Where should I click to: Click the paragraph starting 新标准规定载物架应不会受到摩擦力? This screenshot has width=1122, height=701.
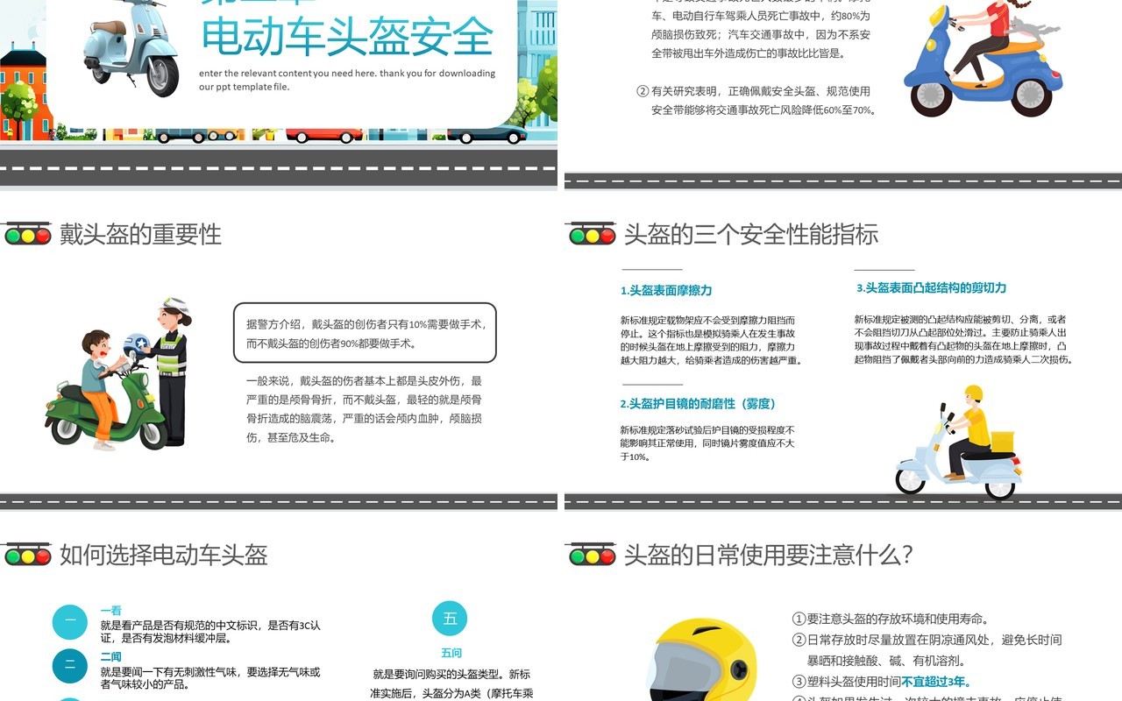pos(711,340)
